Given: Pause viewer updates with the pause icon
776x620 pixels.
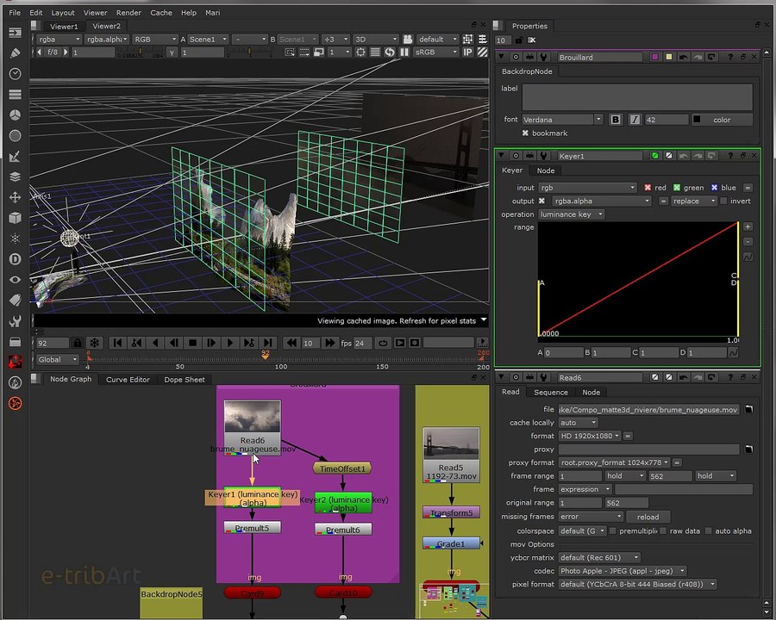Looking at the screenshot, I should point(404,53).
